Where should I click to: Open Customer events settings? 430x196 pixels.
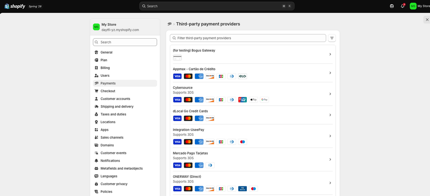pos(125,153)
